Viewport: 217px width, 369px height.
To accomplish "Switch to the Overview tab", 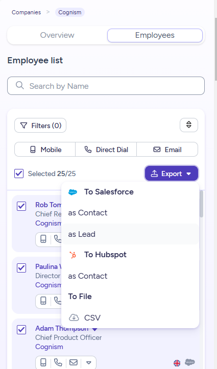I will point(57,35).
